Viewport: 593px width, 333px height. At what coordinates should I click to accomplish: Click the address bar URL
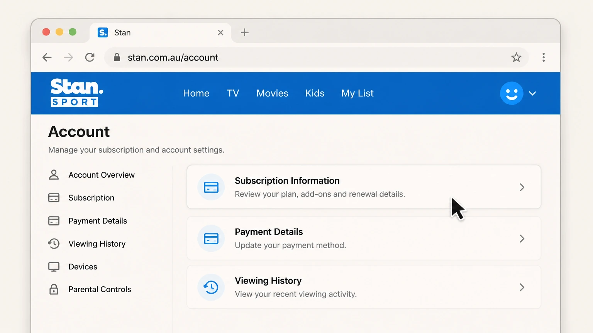[x=173, y=57]
